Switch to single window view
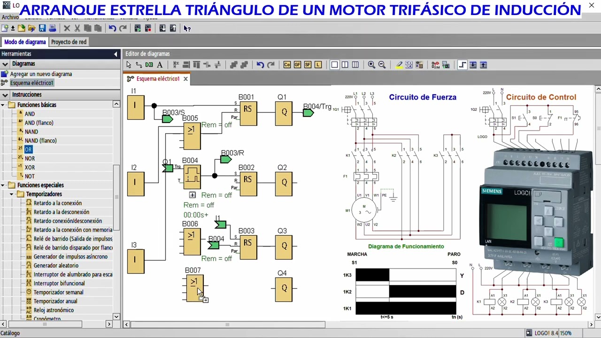This screenshot has height=338, width=601. [x=334, y=65]
